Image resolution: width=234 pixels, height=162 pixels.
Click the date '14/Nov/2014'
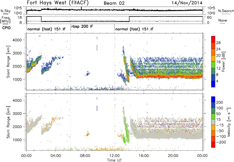[x=187, y=3]
